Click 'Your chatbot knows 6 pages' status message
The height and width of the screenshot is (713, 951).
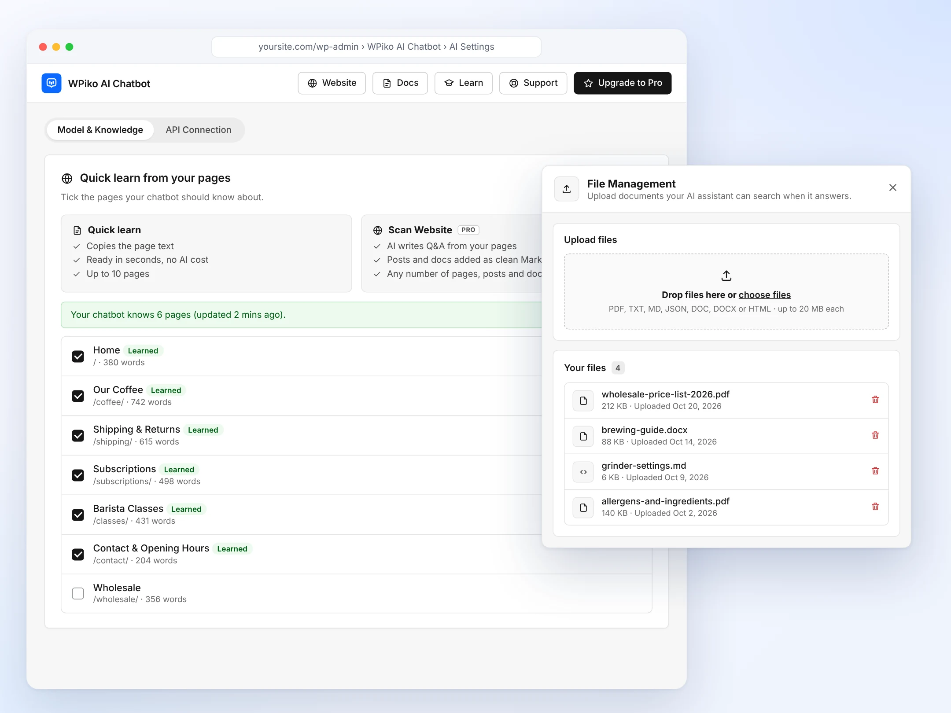click(x=178, y=315)
